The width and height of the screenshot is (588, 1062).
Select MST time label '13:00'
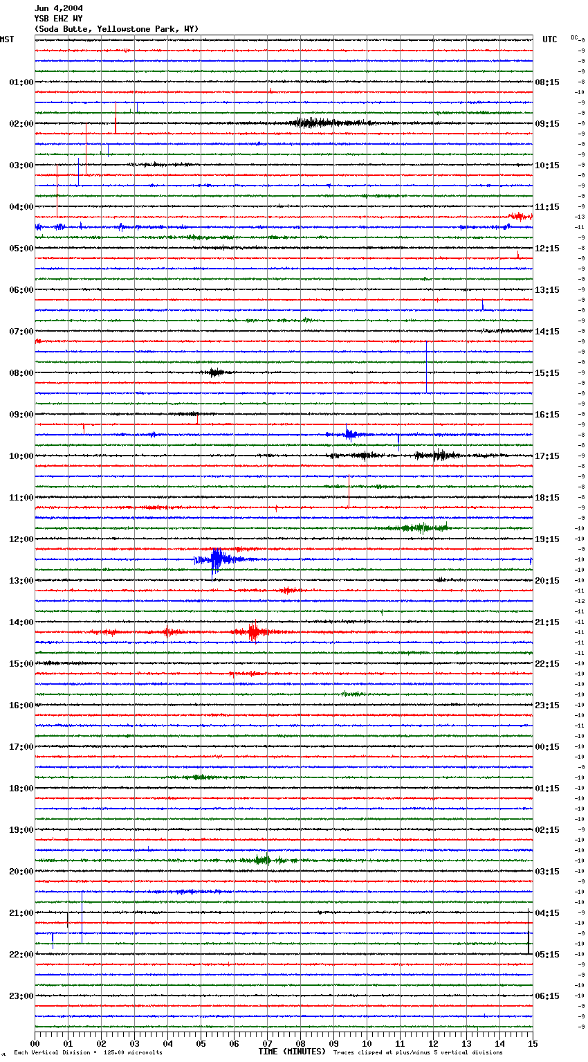(x=21, y=581)
